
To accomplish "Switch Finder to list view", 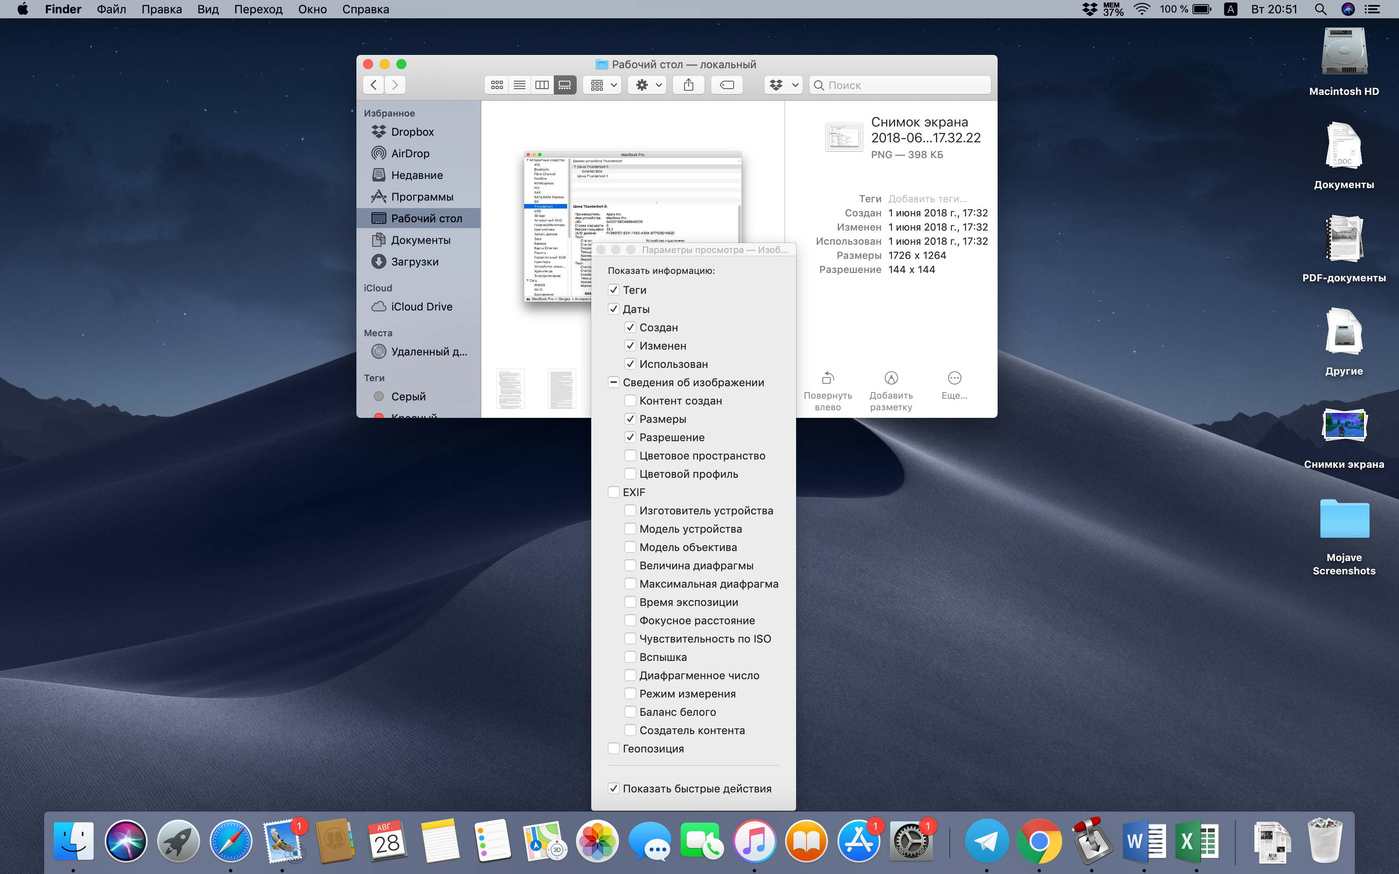I will 520,85.
